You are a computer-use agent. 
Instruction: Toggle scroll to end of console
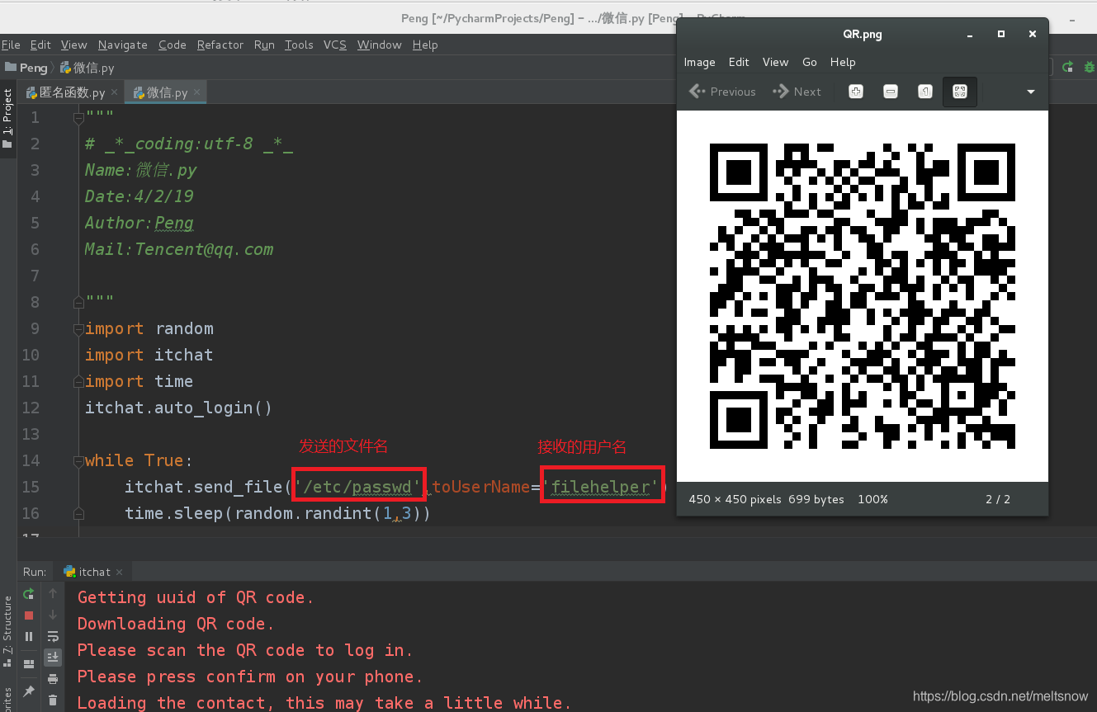[x=53, y=658]
